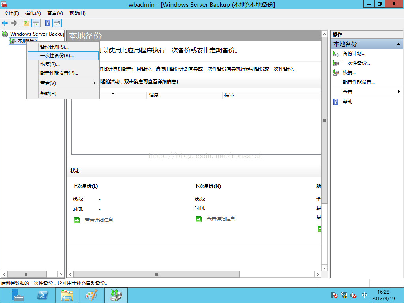This screenshot has height=303, width=404.
Task: Choose 配置性能设置(P)... from context menu
Action: 63,73
